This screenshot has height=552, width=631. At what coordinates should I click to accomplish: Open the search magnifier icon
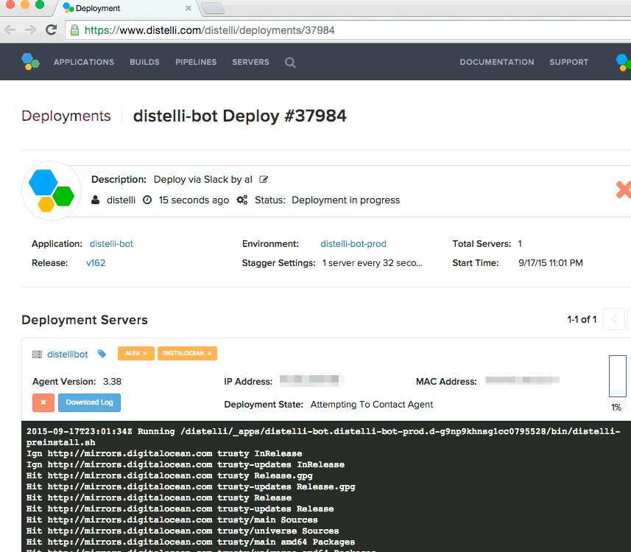pos(290,63)
